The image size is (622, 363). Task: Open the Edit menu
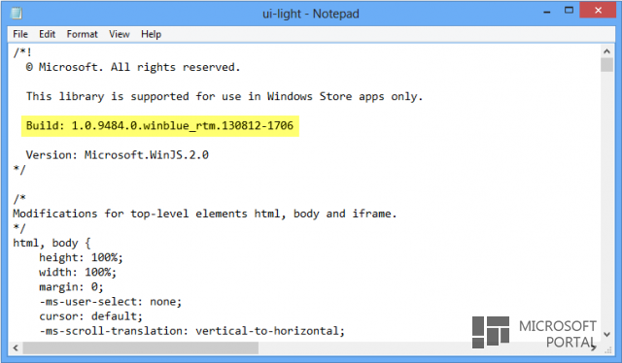click(47, 34)
